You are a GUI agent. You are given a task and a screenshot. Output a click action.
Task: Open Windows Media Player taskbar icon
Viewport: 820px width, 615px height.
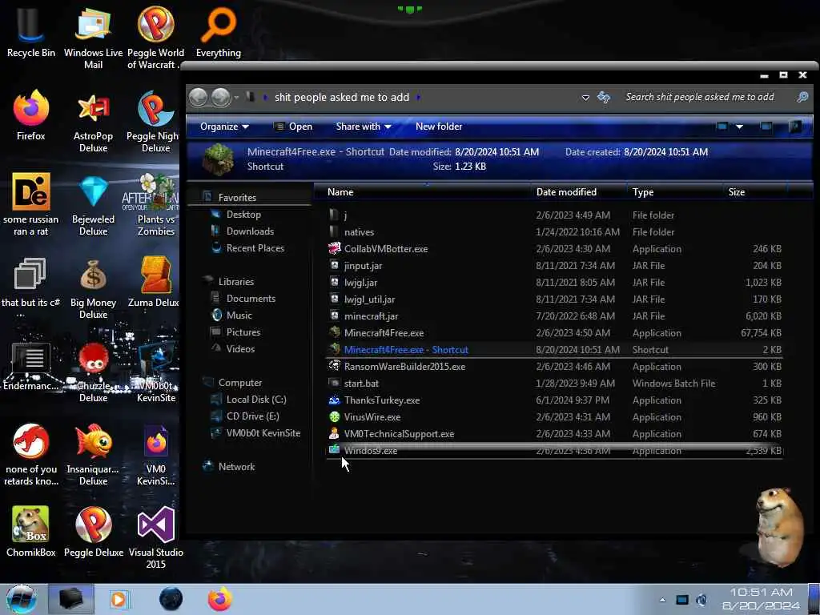point(119,599)
